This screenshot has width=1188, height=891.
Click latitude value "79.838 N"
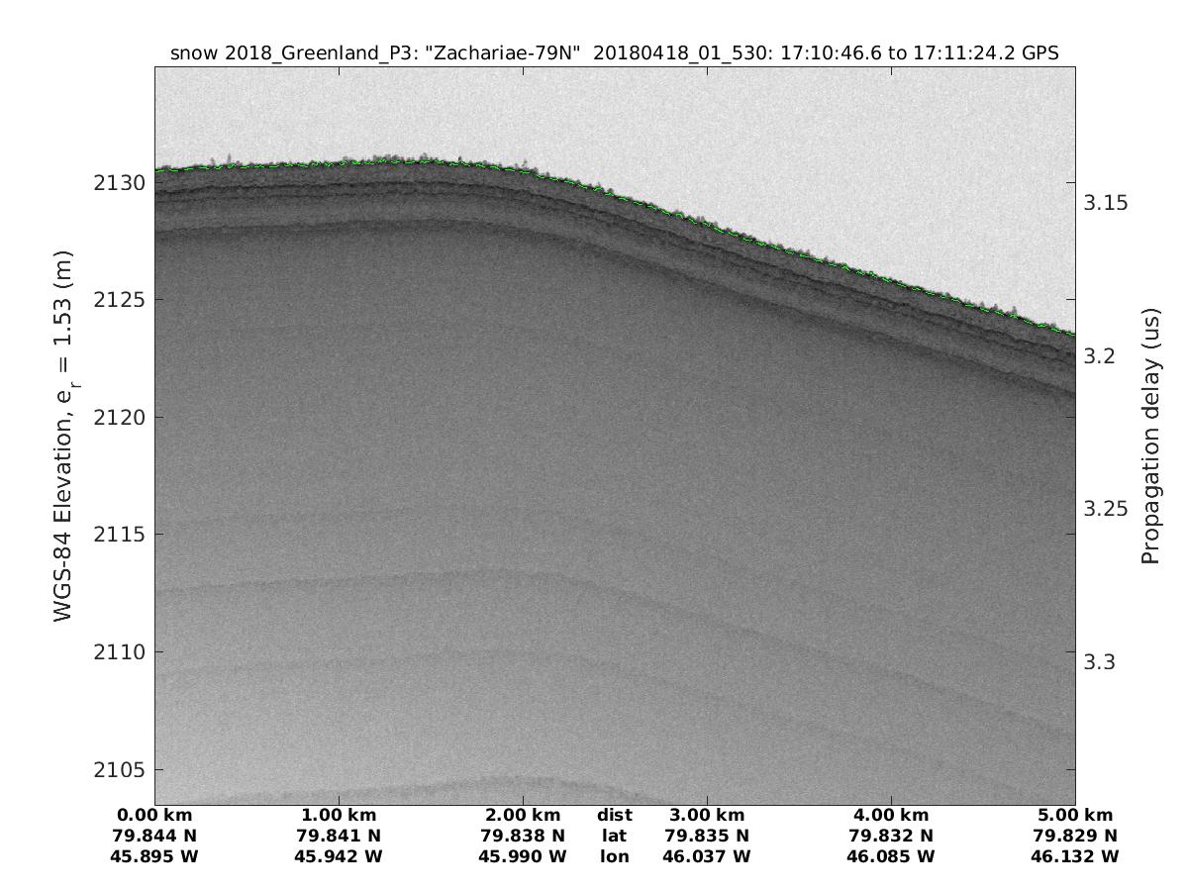click(x=523, y=836)
